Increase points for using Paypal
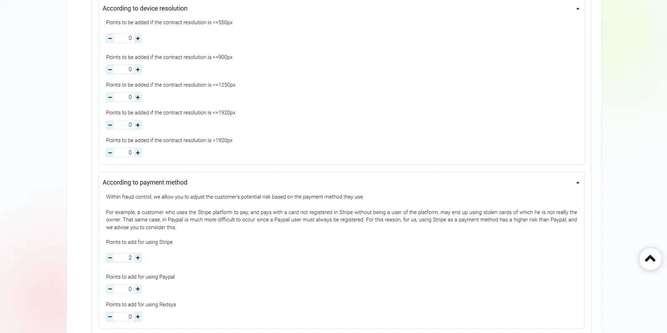 (138, 289)
